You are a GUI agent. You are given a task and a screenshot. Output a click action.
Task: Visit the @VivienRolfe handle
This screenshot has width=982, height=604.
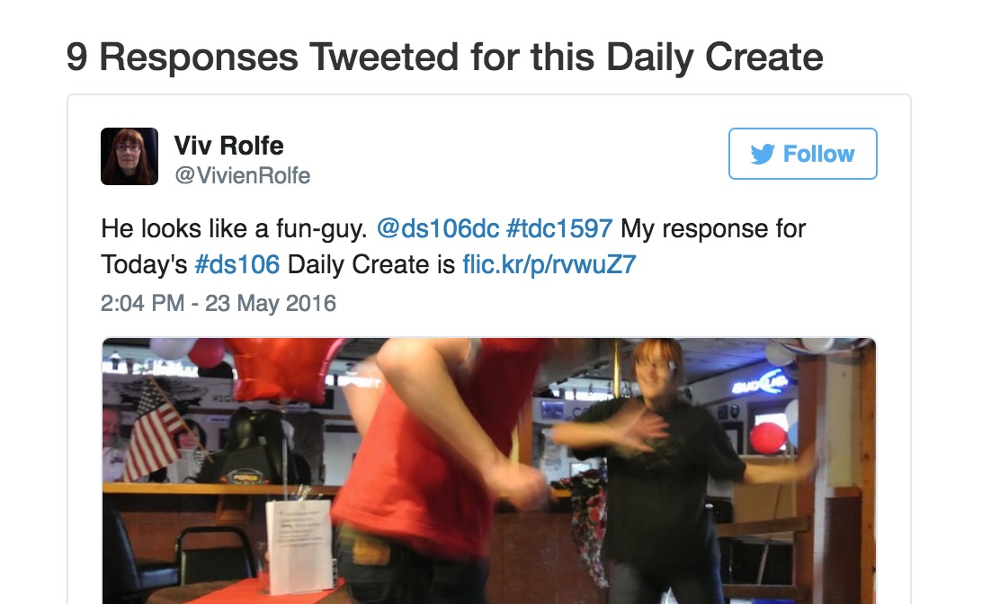coord(243,175)
